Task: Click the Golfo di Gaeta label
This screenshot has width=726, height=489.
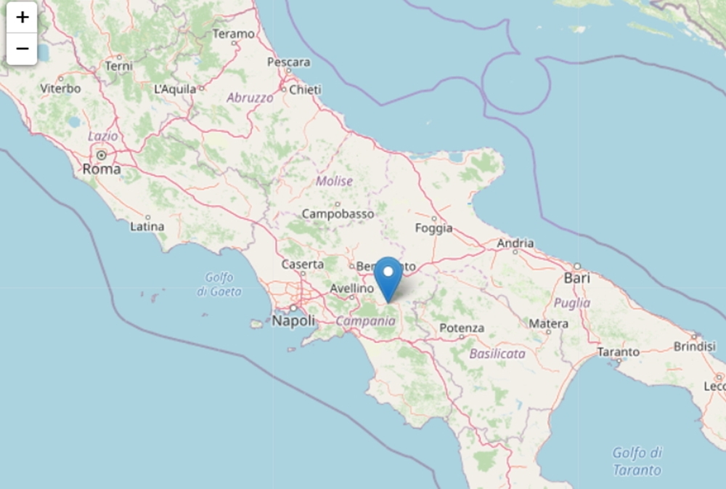Action: click(219, 284)
